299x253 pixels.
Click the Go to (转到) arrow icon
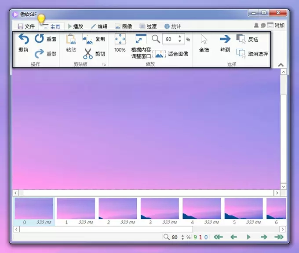point(225,40)
